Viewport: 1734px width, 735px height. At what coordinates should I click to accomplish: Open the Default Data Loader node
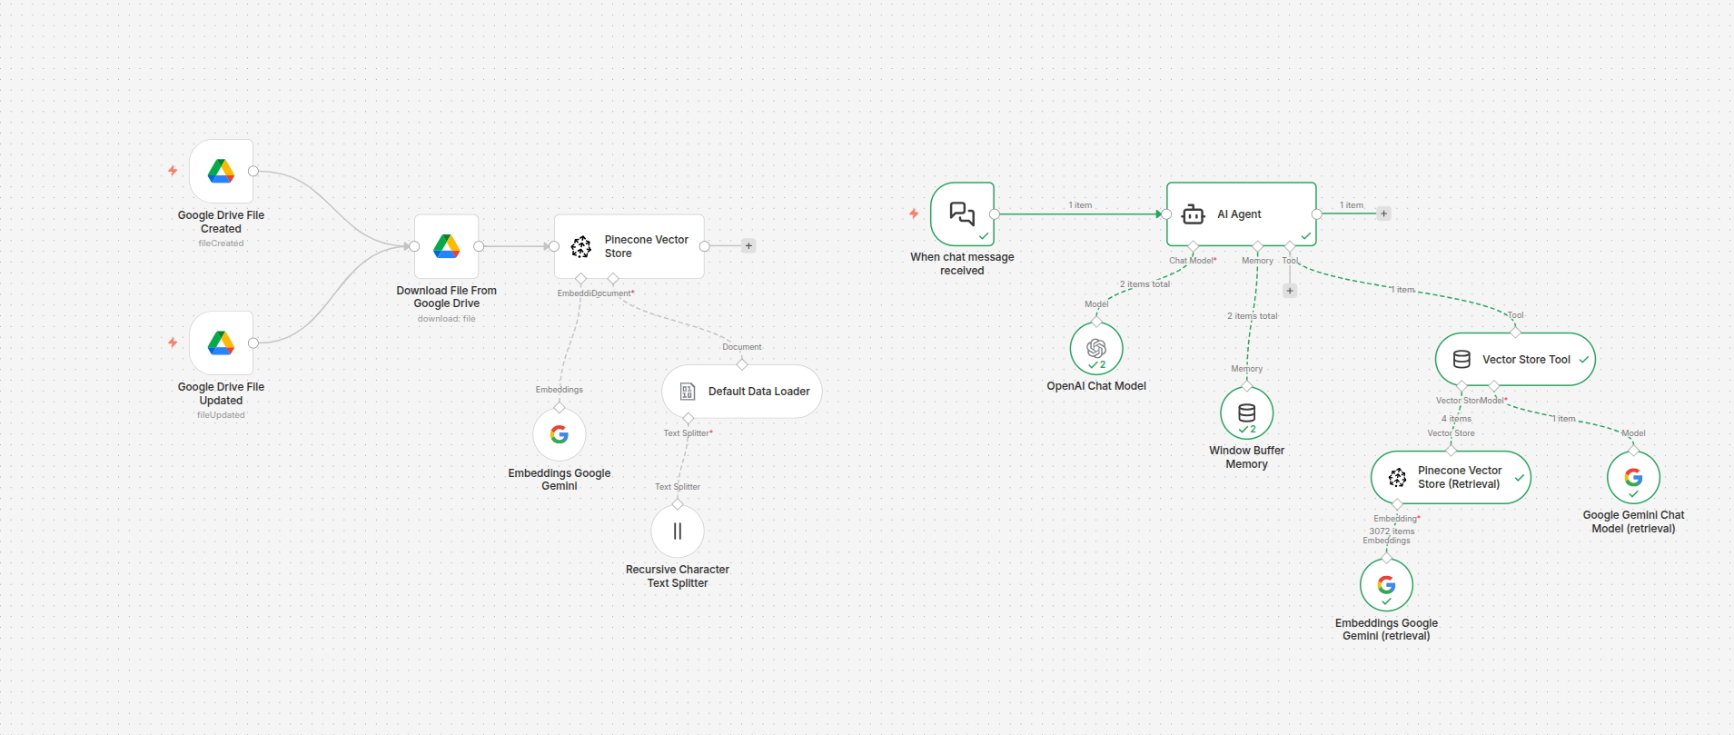tap(741, 392)
